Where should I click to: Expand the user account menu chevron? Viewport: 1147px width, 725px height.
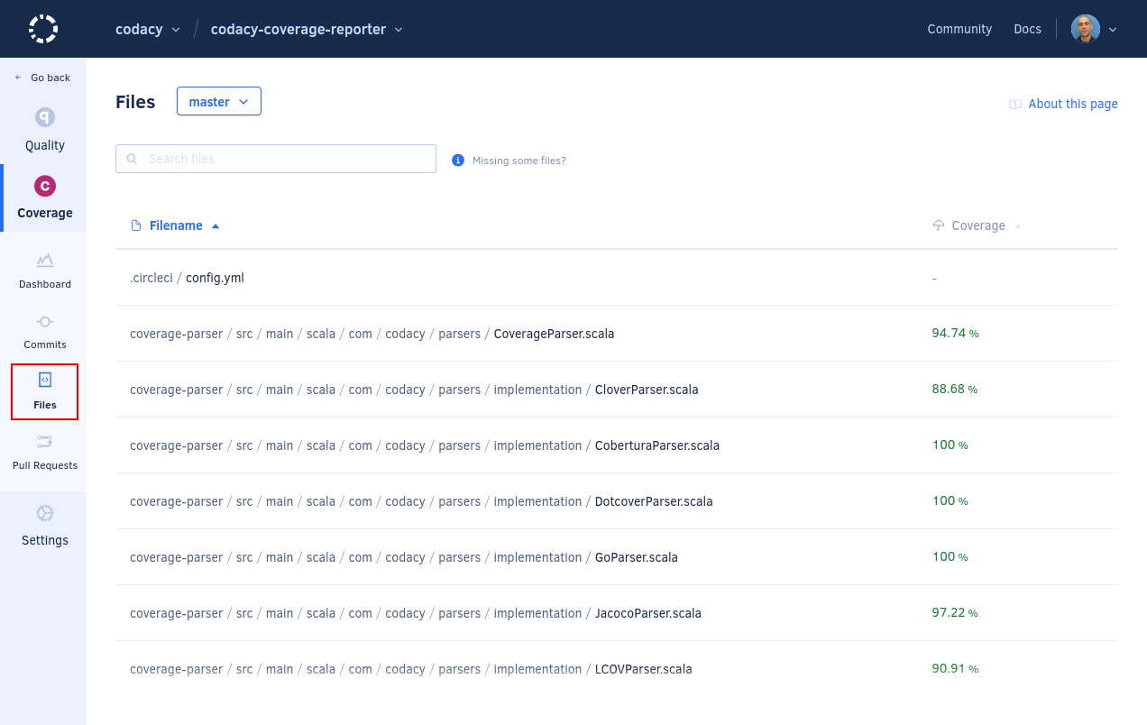(x=1113, y=29)
